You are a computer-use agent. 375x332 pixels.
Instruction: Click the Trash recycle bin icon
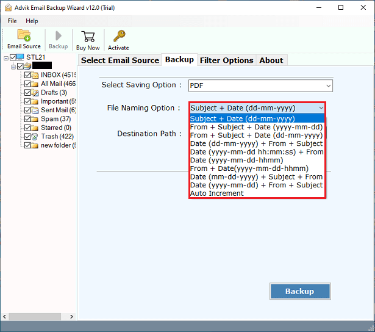click(35, 137)
